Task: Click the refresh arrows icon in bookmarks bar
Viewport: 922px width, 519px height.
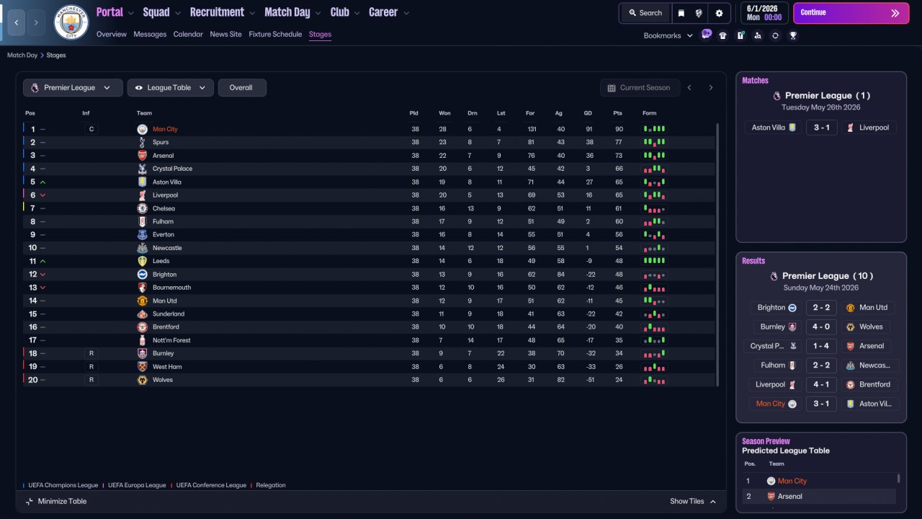Action: pos(775,35)
